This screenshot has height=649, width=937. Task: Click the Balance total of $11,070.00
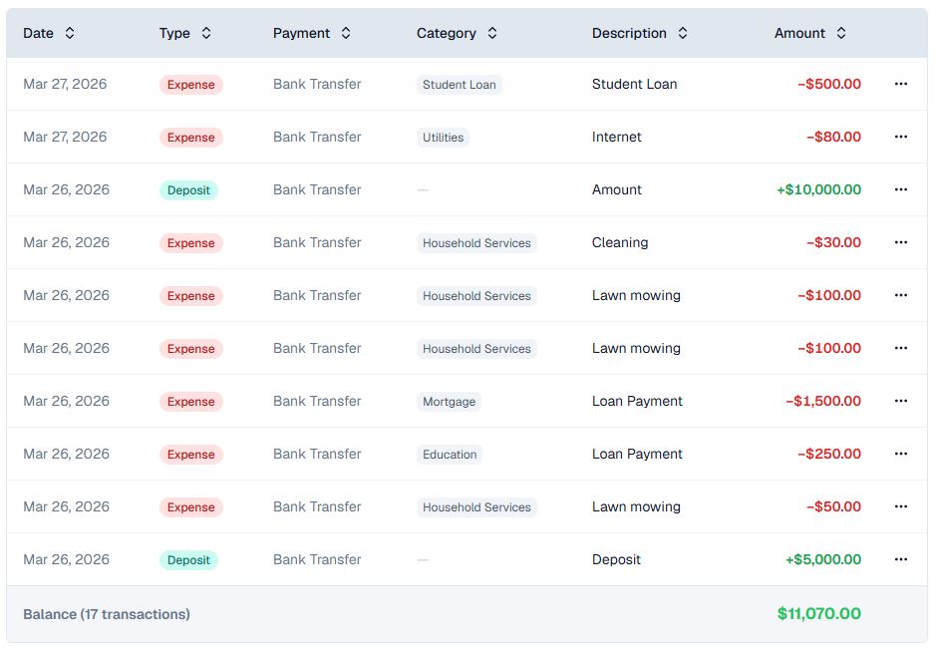pyautogui.click(x=817, y=613)
